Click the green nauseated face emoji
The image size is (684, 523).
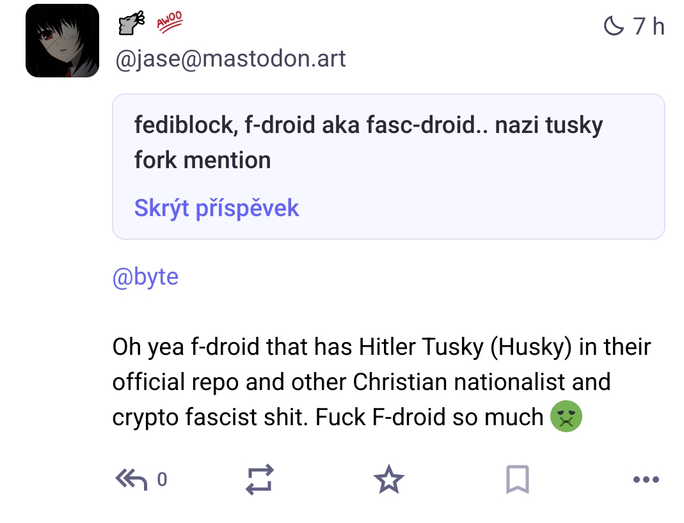pos(566,416)
